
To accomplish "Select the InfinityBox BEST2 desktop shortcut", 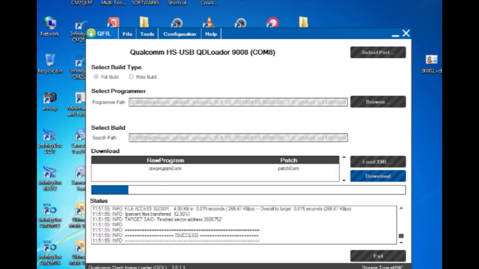I will [50, 178].
